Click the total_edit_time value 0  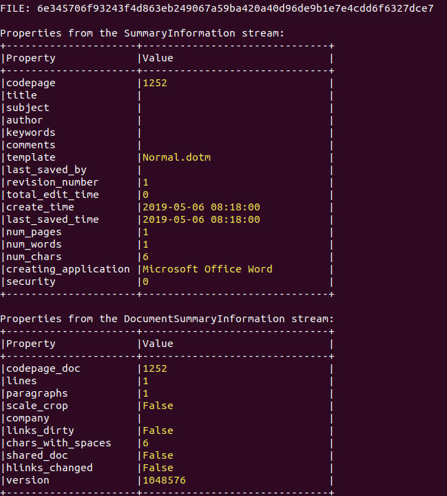(x=146, y=195)
